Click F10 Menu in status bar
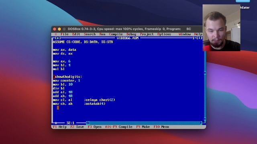Viewport: 257px width, 144px height. tap(161, 127)
